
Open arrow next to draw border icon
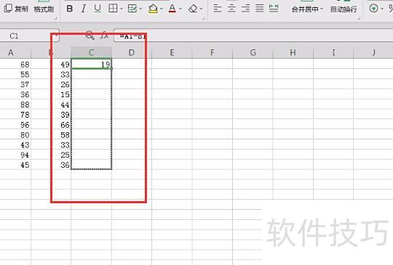[140, 9]
